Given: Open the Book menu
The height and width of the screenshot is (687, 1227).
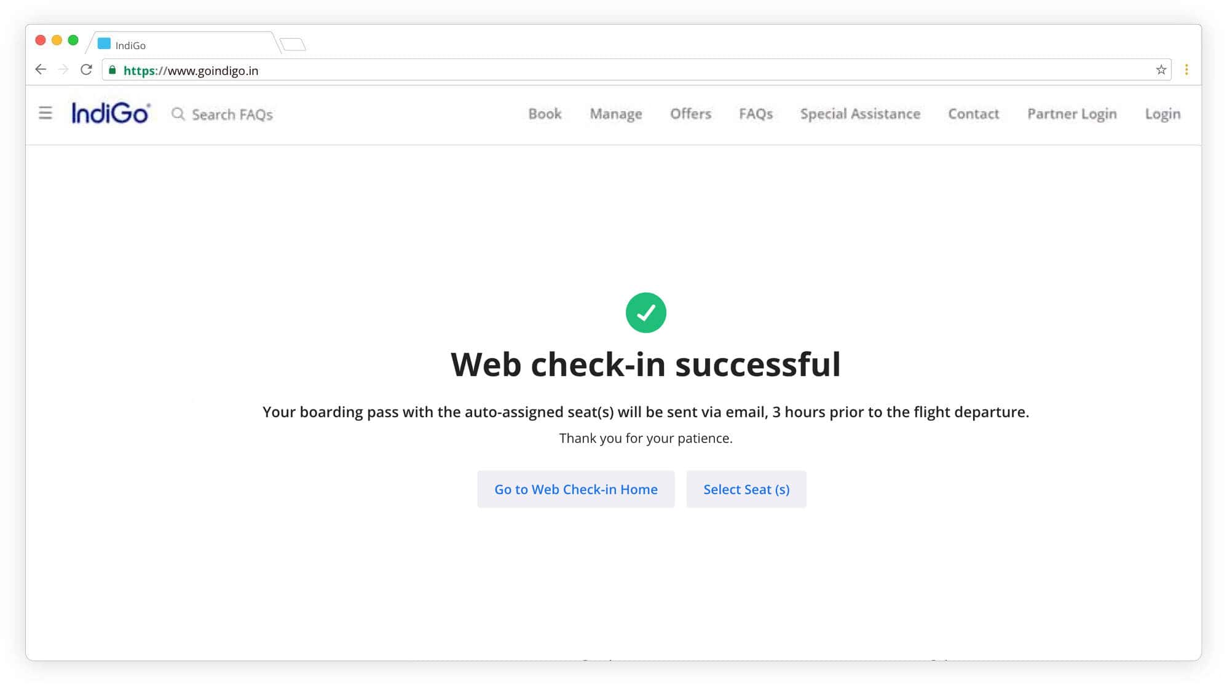Looking at the screenshot, I should pos(545,114).
